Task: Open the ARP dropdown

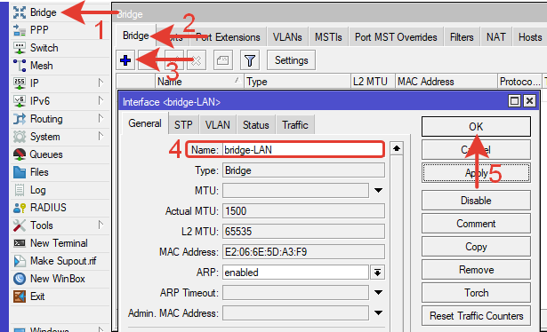Action: [377, 273]
